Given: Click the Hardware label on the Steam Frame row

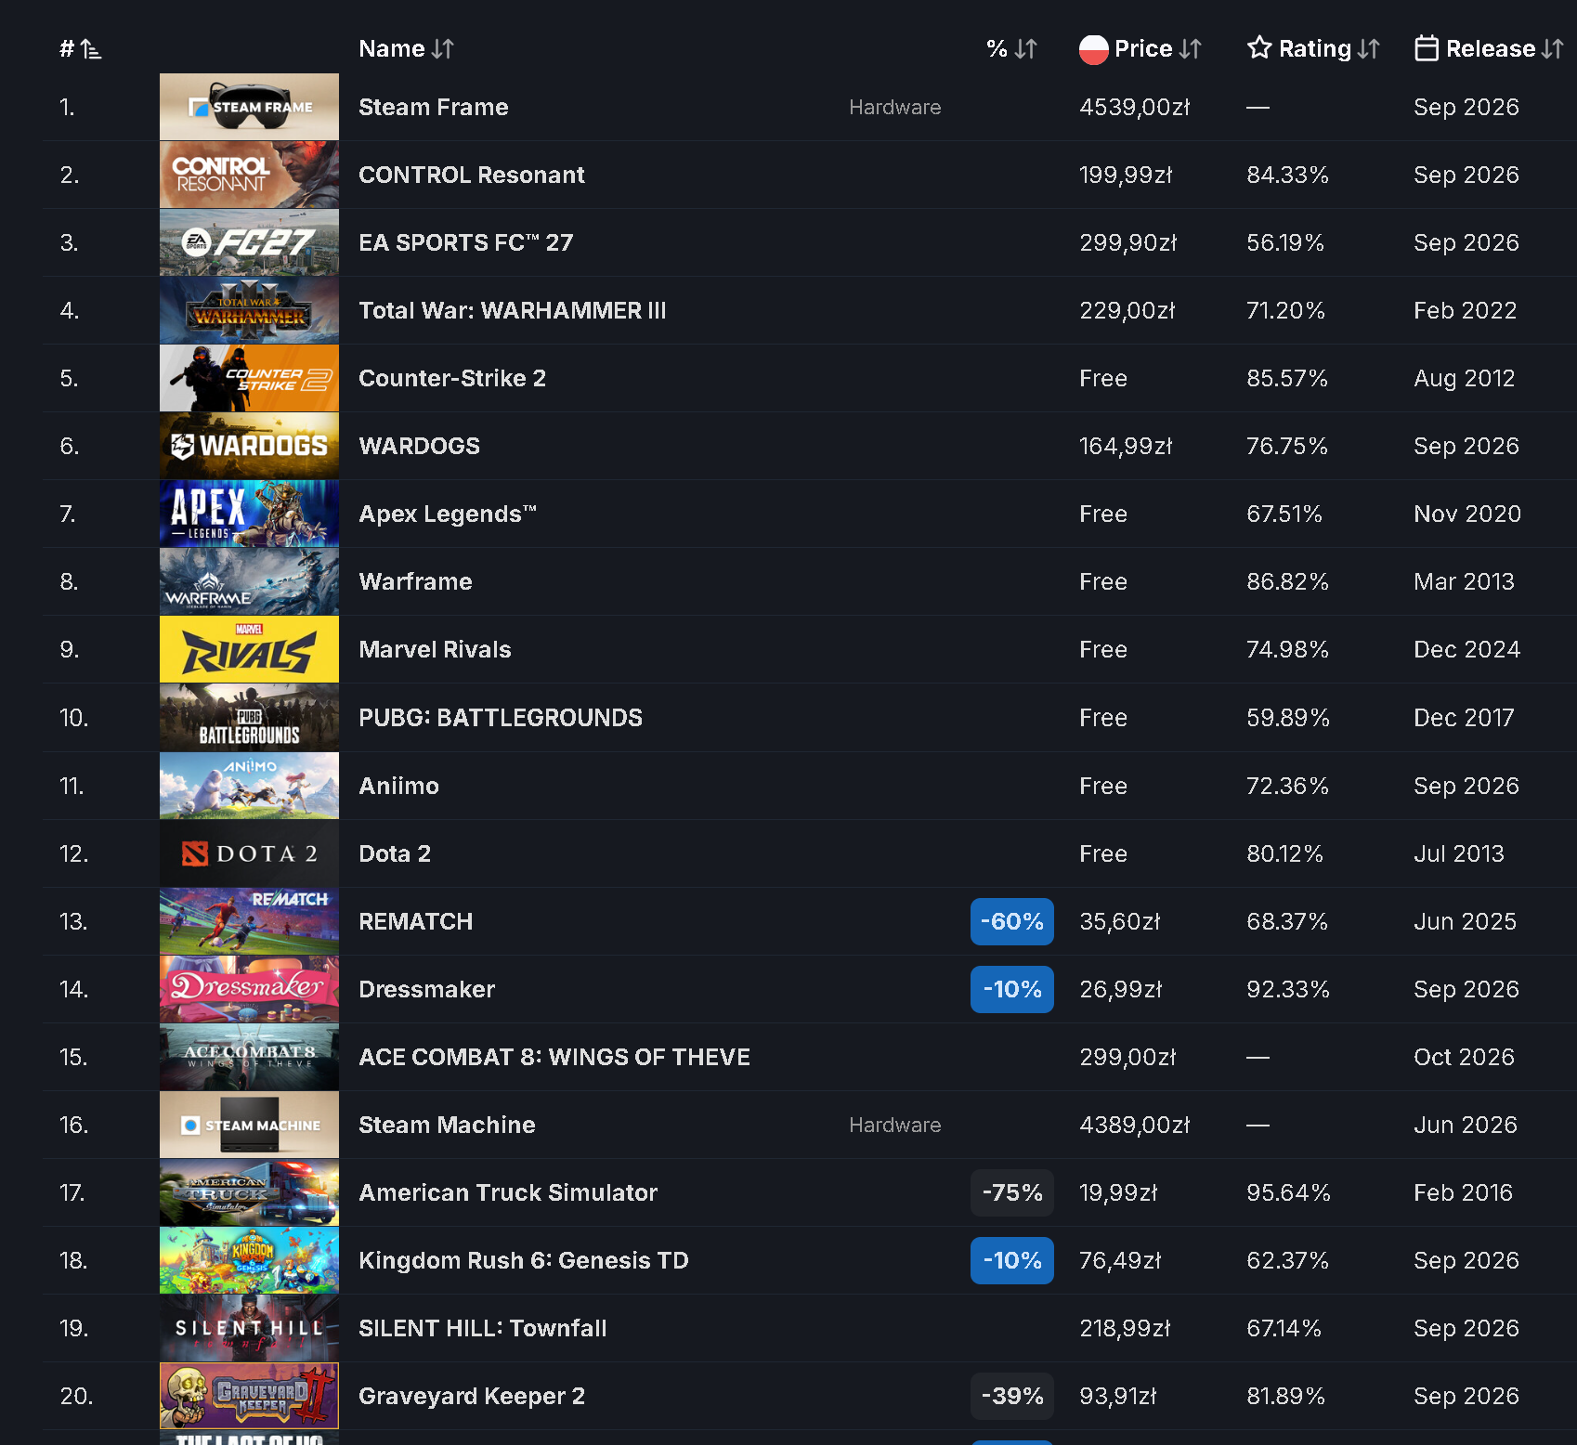Looking at the screenshot, I should coord(895,107).
